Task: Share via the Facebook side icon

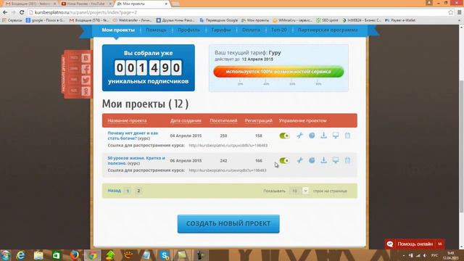Action: 86,69
